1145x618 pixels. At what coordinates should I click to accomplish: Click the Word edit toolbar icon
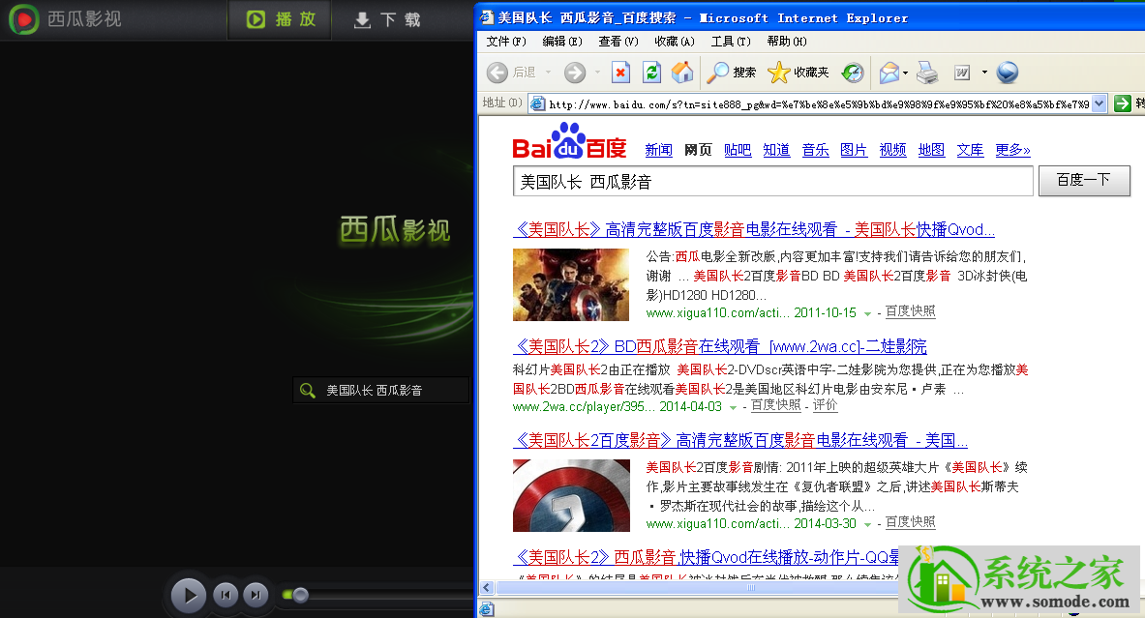click(962, 73)
